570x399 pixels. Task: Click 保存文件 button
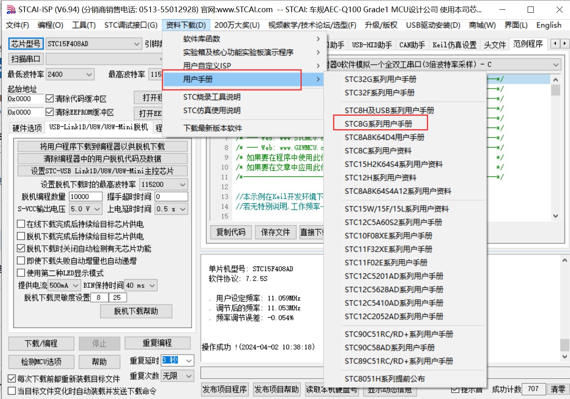pos(276,232)
